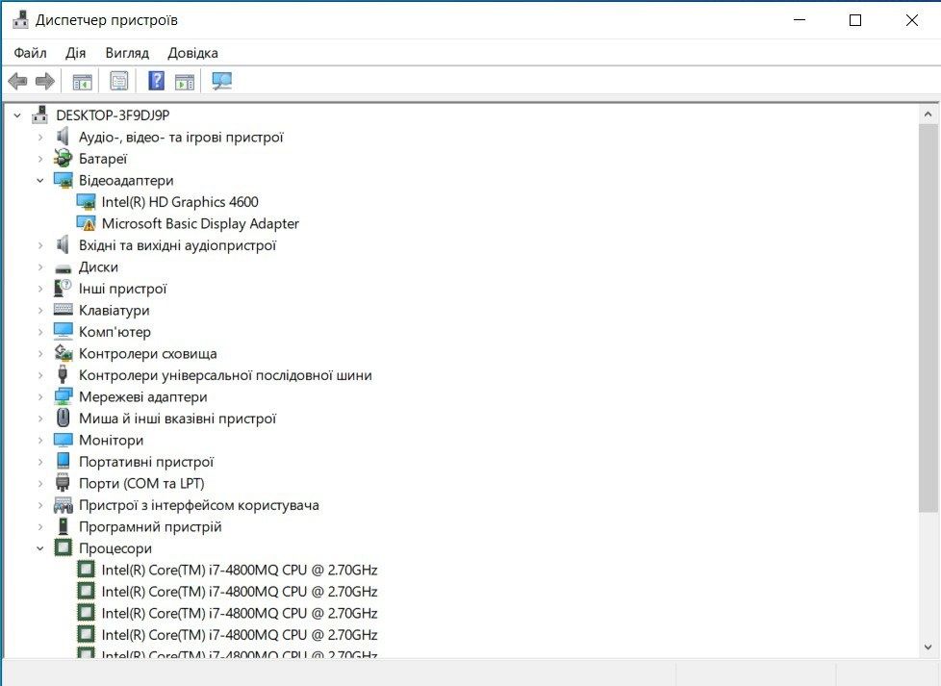Image resolution: width=941 pixels, height=686 pixels.
Task: Click the Клавіатури category icon
Action: (x=63, y=310)
